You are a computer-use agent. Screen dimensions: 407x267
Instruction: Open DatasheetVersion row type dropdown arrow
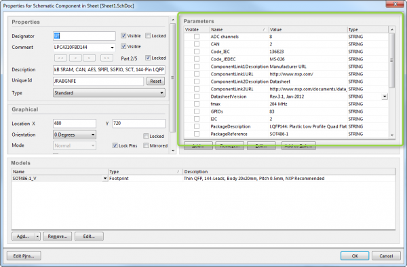tap(385, 96)
